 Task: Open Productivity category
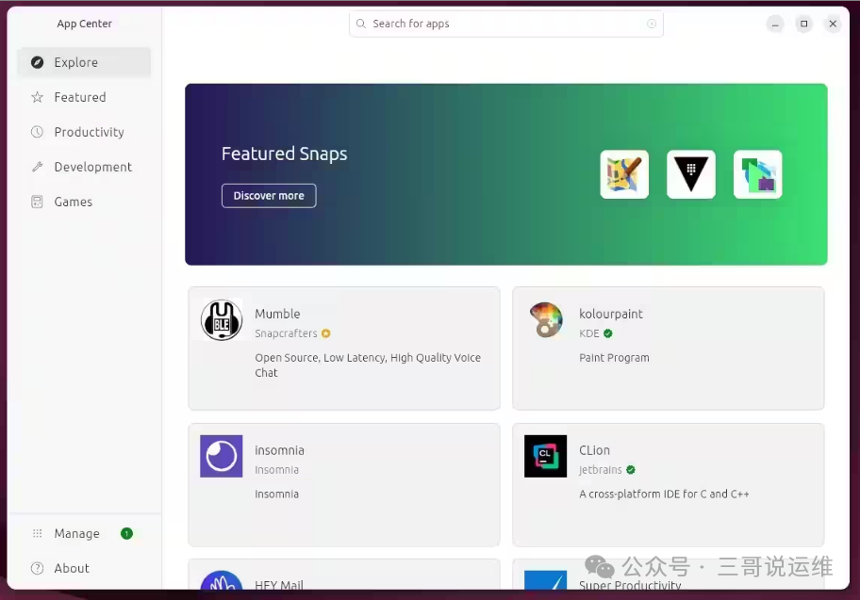point(84,132)
